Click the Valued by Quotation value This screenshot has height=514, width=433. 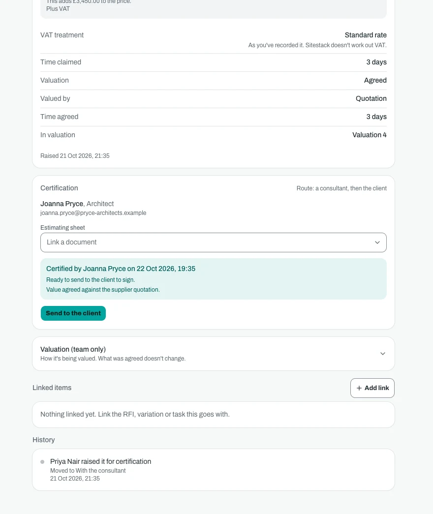[x=371, y=98]
